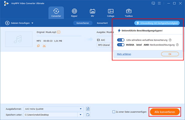This screenshot has width=185, height=120.
Task: Expand the Ausgabeformat AAC-Hohe Qualität dropdown
Action: coord(80,109)
